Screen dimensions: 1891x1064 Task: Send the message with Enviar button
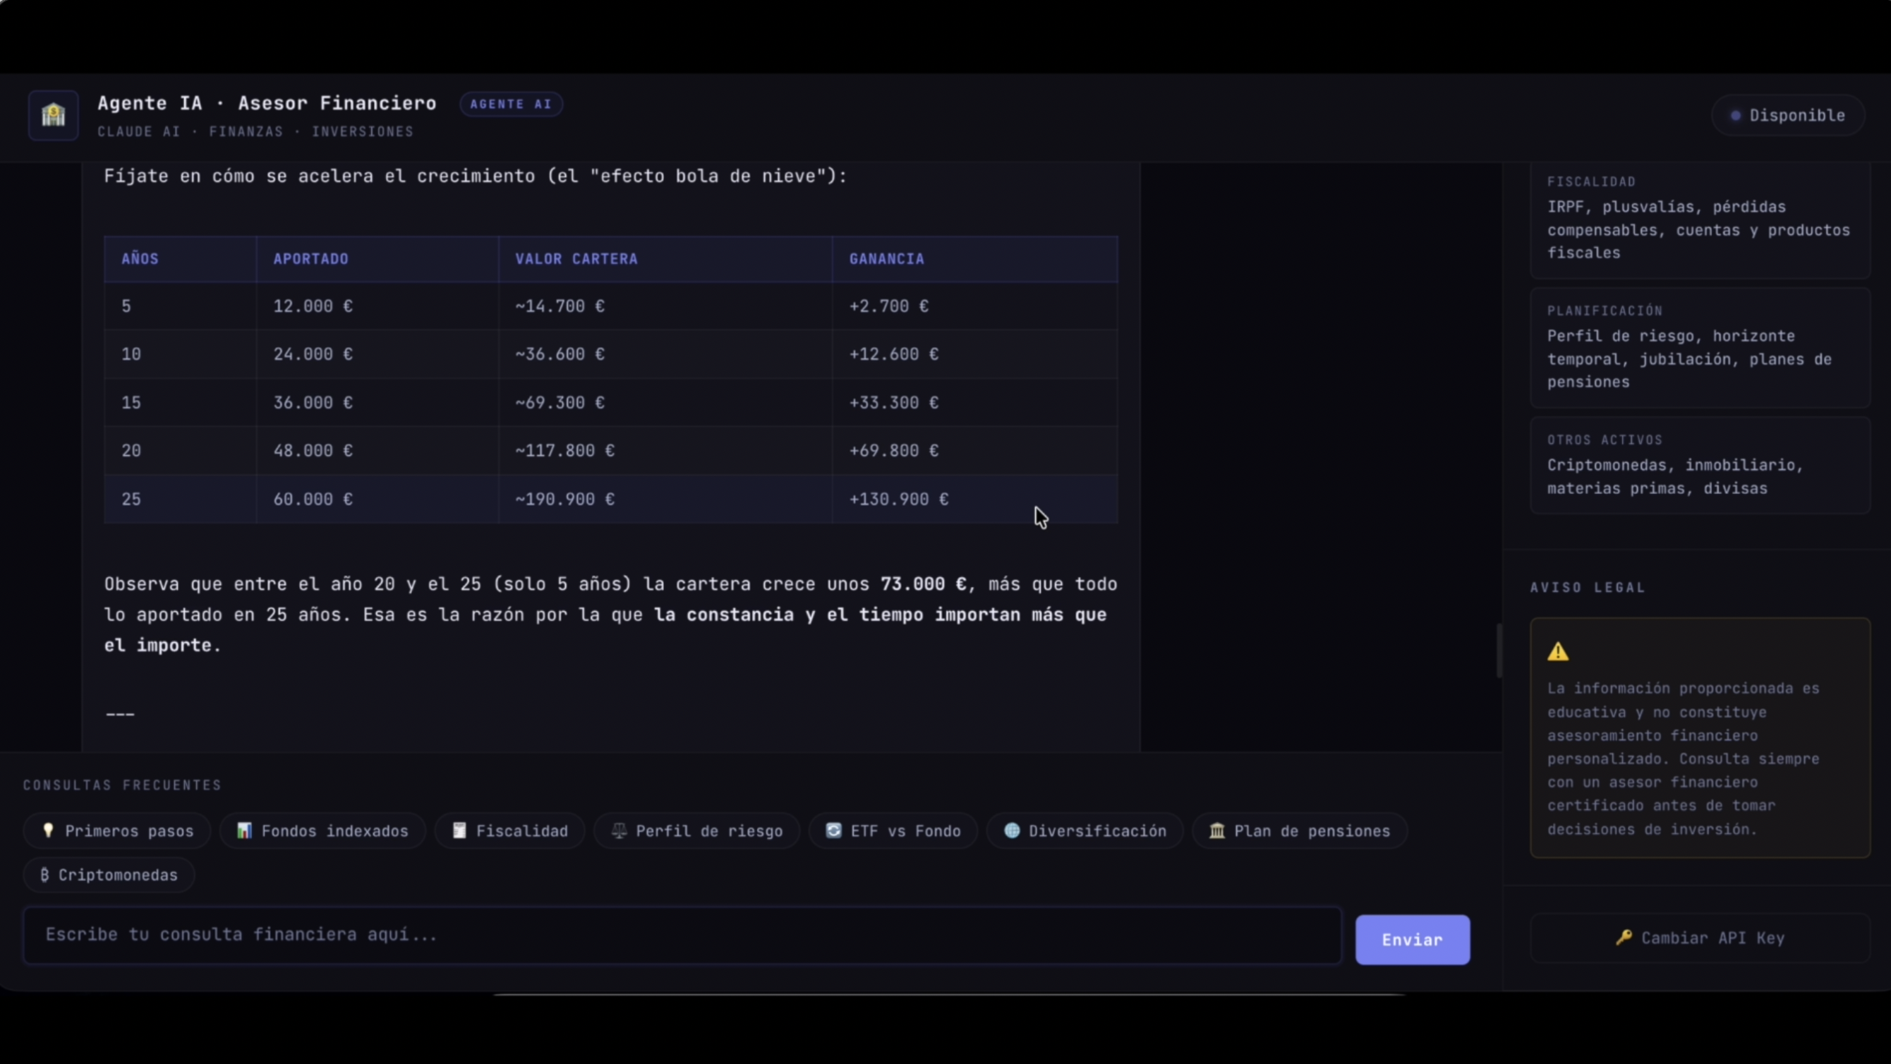point(1413,939)
